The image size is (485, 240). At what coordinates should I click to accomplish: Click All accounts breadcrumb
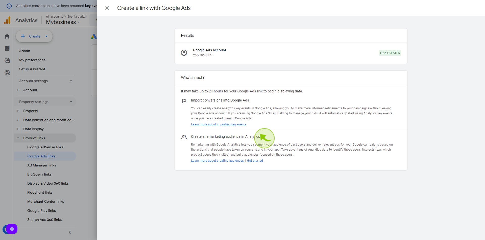pyautogui.click(x=55, y=17)
